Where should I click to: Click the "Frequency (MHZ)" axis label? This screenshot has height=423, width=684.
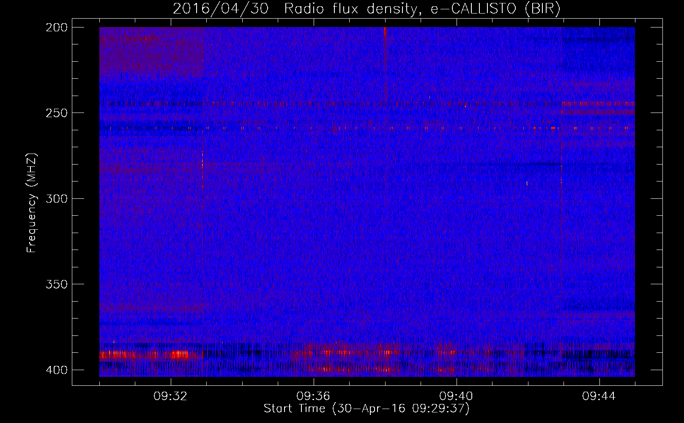click(x=32, y=202)
